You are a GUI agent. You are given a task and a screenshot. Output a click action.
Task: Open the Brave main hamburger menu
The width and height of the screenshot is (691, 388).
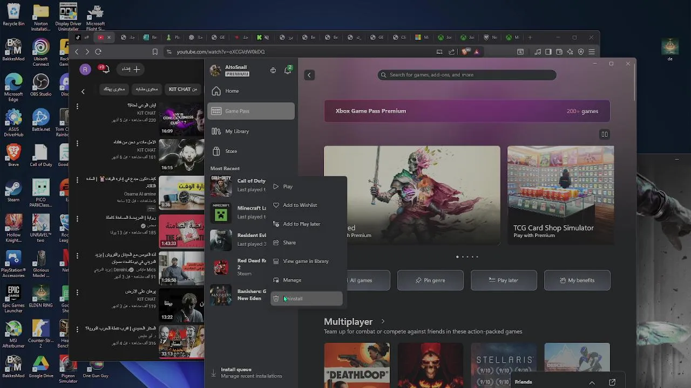click(592, 52)
